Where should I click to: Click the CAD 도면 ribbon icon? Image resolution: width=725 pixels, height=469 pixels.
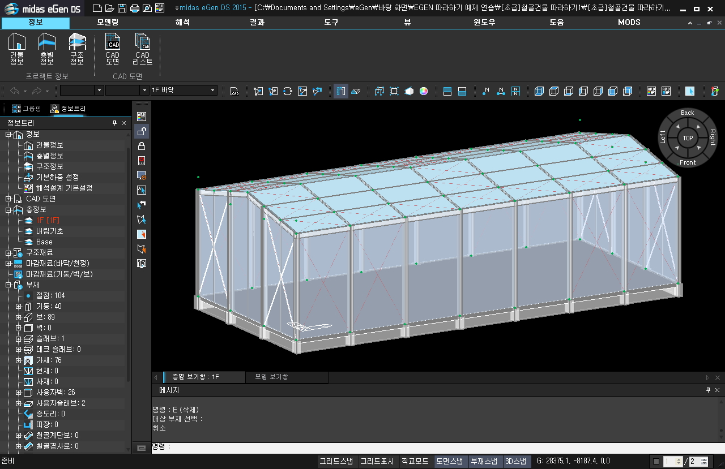(x=113, y=49)
